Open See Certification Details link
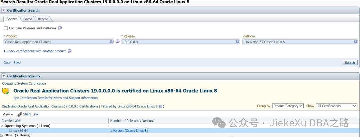The width and height of the screenshot is (360, 137). (56, 98)
